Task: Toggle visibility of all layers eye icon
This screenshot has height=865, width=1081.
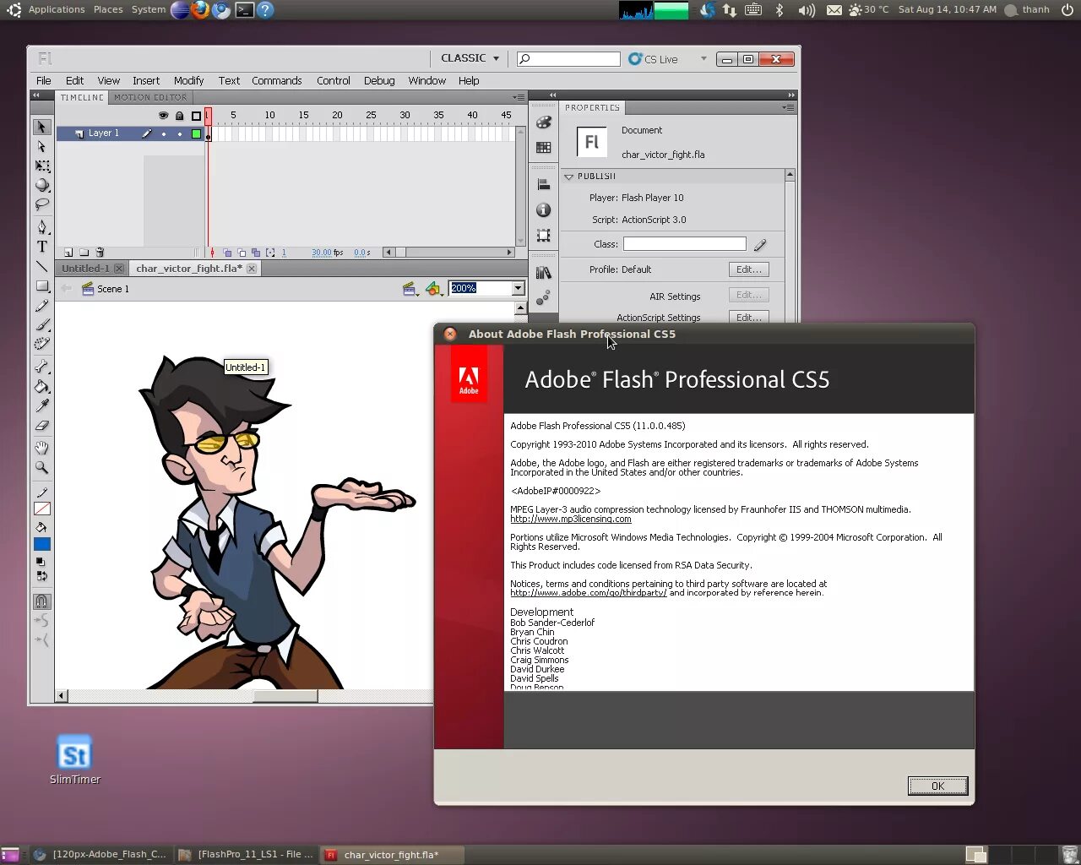Action: [x=163, y=116]
